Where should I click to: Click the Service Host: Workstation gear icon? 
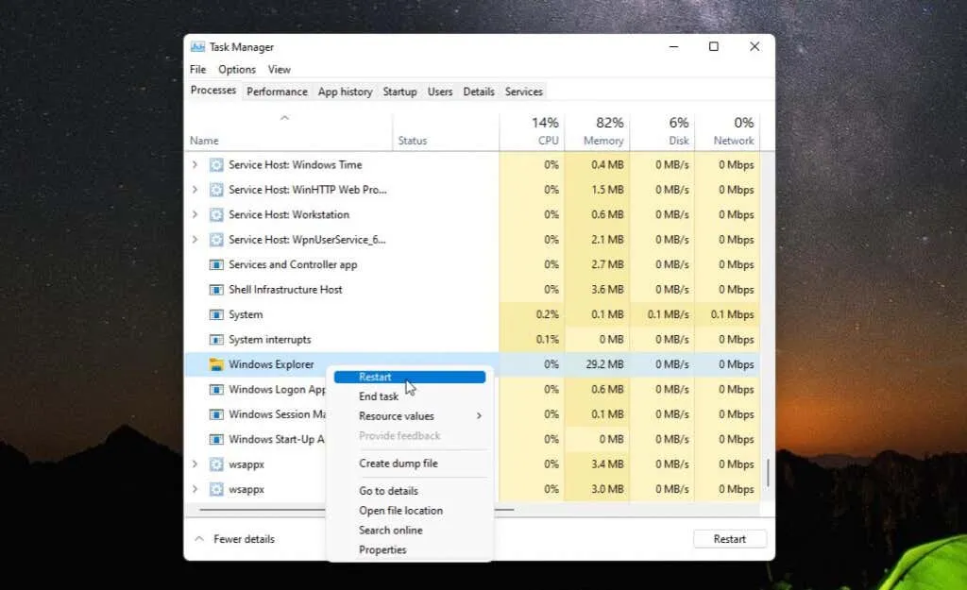coord(215,215)
